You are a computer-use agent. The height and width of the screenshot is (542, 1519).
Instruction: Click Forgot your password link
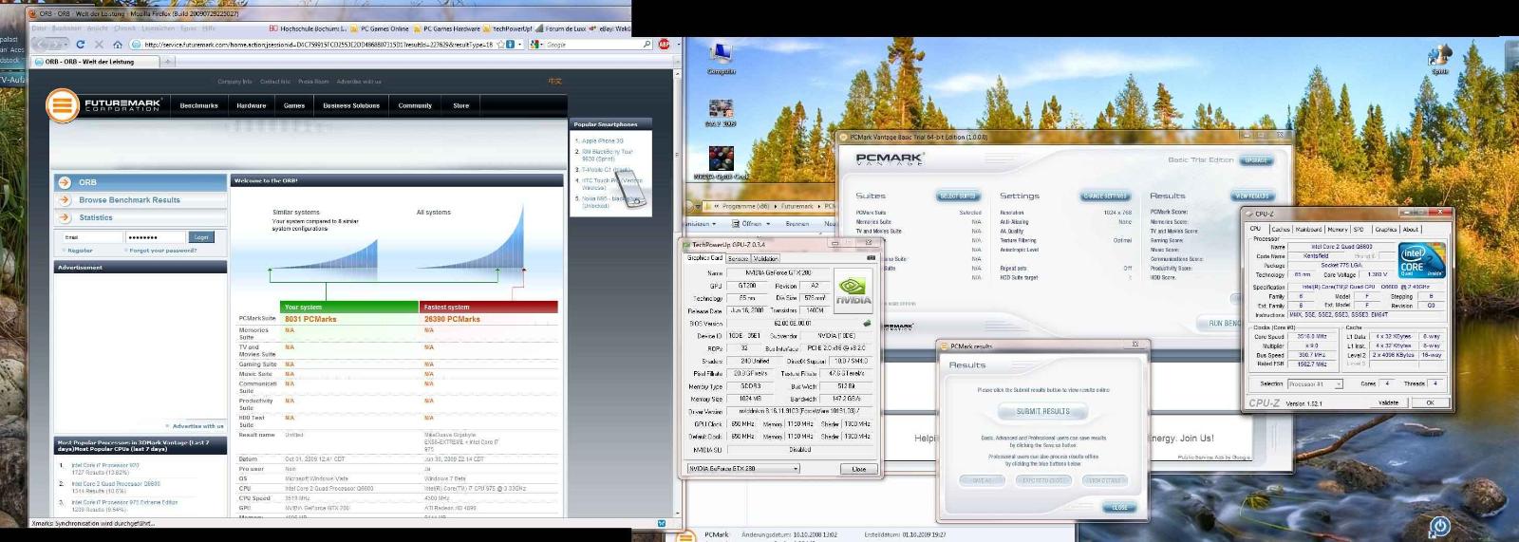(x=163, y=251)
